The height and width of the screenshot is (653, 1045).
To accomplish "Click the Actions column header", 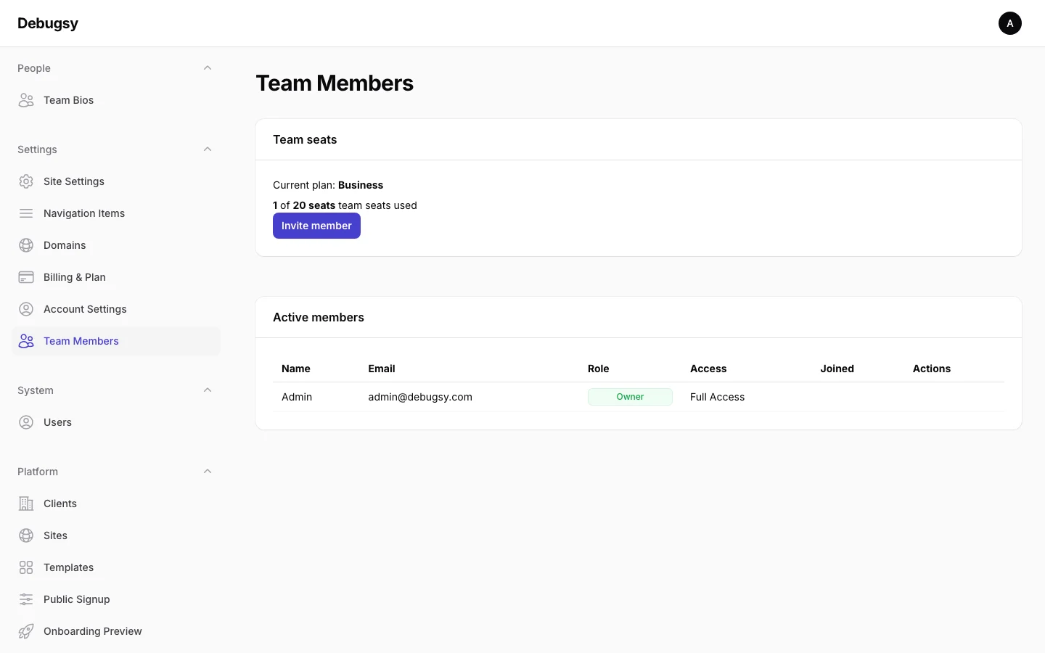I will (x=932, y=369).
